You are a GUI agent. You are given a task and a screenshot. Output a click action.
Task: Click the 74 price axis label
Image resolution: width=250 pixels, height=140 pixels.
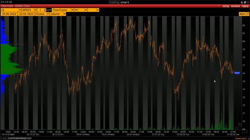pos(244,89)
